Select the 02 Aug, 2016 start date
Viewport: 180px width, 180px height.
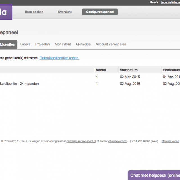130,84
